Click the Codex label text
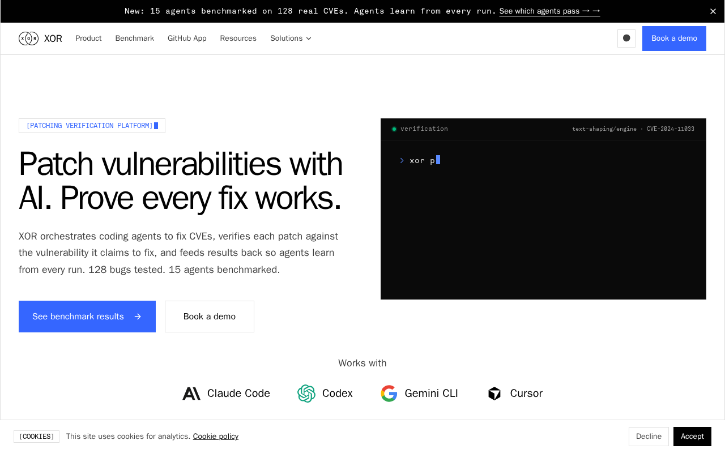The width and height of the screenshot is (725, 453). tap(338, 394)
